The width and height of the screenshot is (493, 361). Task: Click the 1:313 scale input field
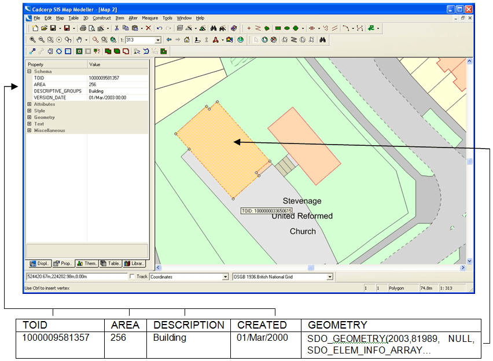133,39
